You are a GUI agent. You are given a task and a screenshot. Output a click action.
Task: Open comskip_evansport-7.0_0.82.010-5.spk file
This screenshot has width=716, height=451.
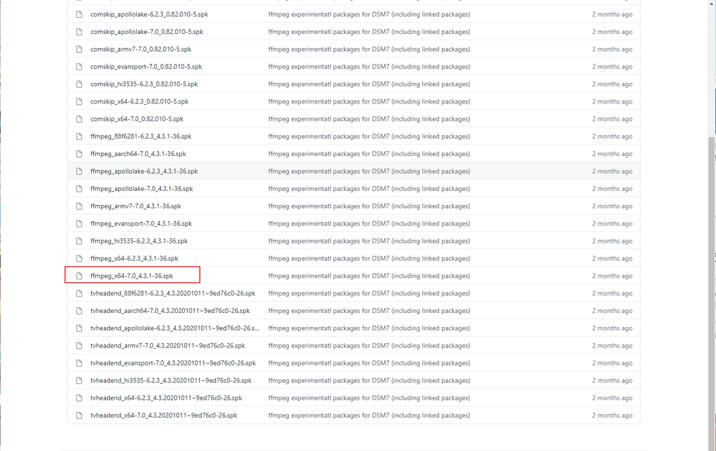click(146, 66)
